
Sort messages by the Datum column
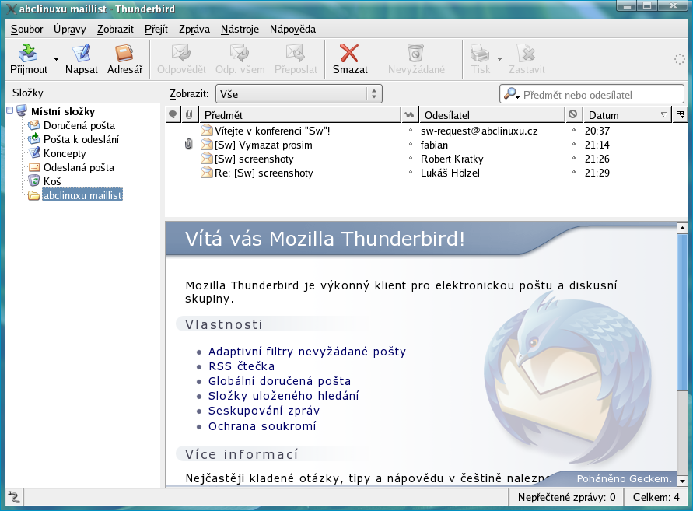pos(627,115)
